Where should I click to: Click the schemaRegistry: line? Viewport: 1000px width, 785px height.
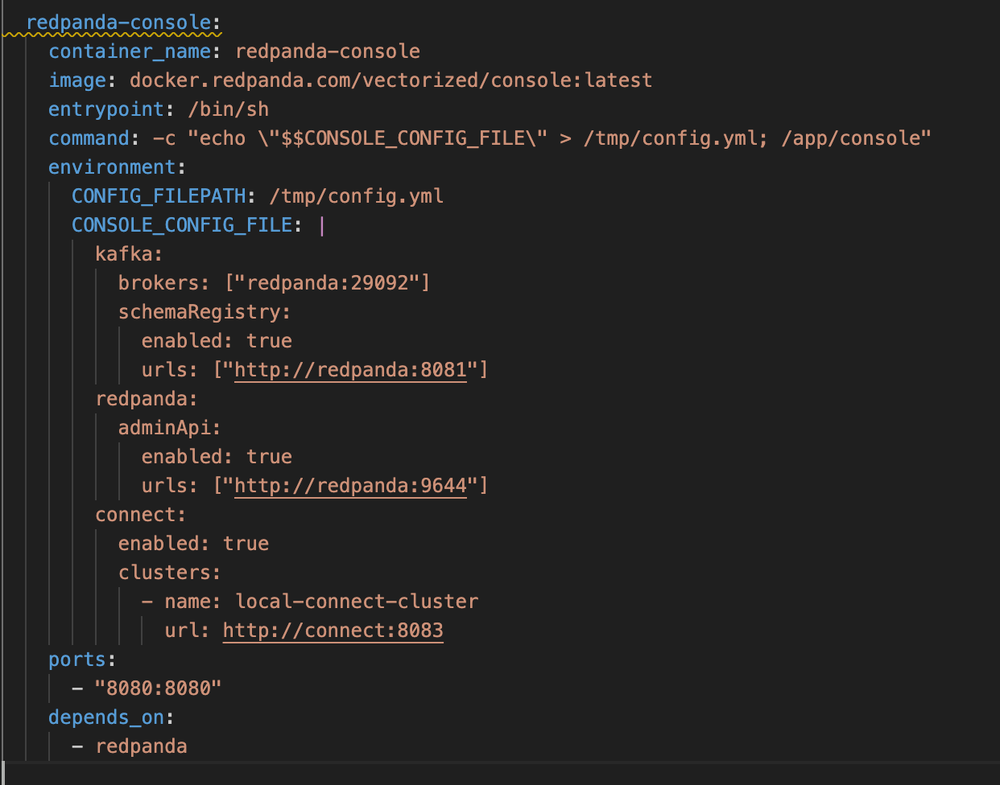coord(205,312)
